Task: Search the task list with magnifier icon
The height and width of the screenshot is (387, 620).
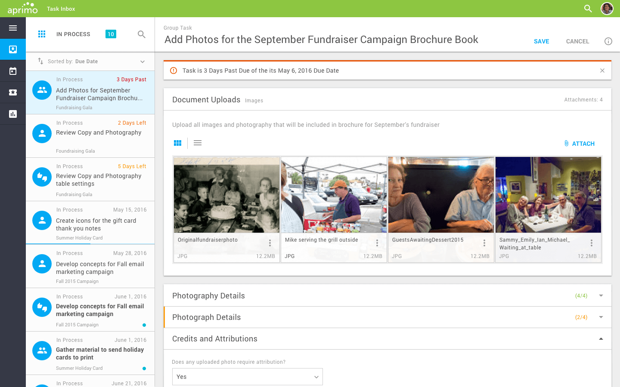Action: click(141, 34)
